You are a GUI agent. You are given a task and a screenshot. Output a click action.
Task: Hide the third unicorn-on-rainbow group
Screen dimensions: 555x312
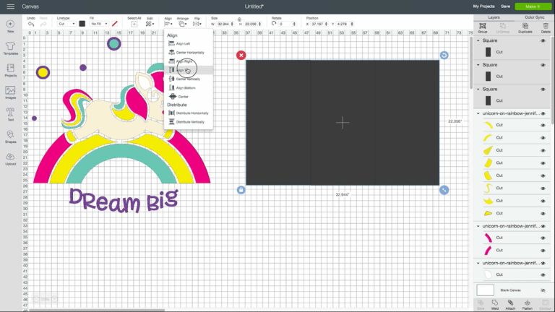543,263
